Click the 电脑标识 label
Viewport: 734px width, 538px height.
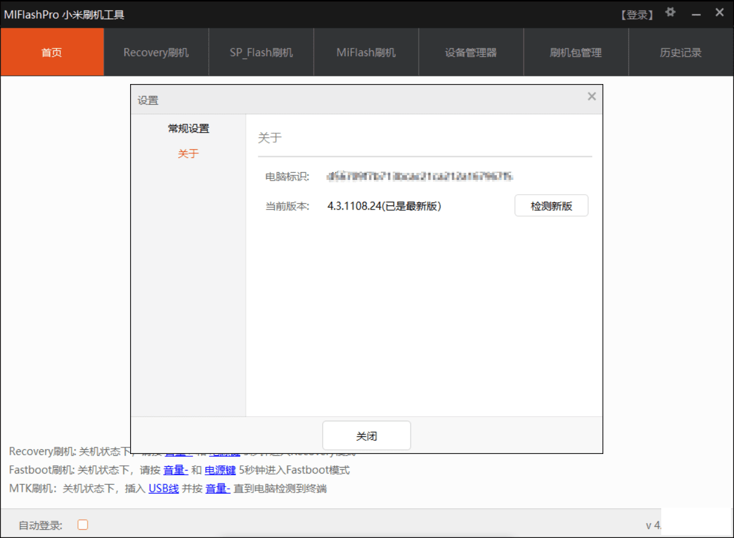tap(287, 176)
